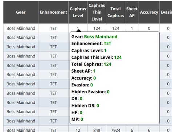Select Caphras This Level value 124 in first row
172x132 pixels.
coord(97,28)
